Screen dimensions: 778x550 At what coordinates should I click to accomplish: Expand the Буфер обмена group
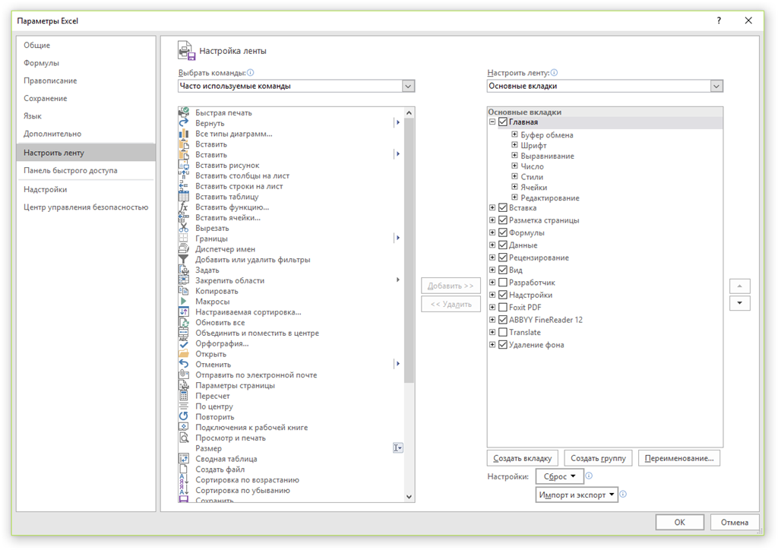(x=514, y=134)
